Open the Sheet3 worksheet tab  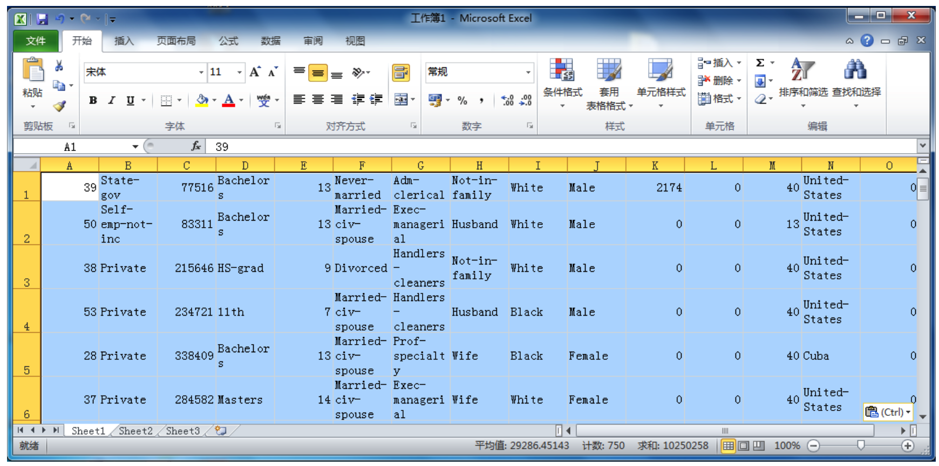[x=182, y=431]
